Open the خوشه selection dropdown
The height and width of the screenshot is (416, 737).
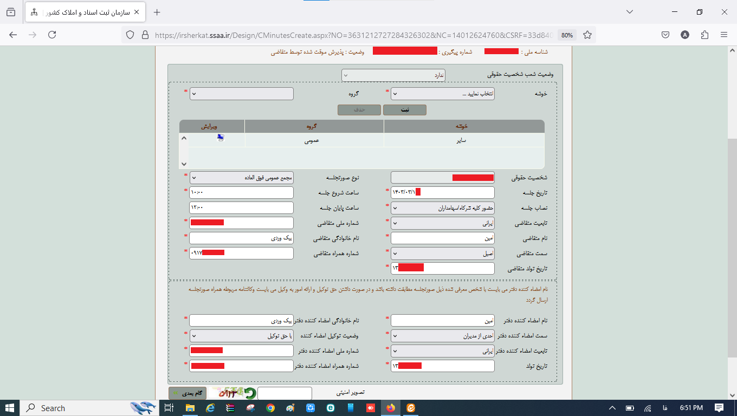click(x=443, y=94)
